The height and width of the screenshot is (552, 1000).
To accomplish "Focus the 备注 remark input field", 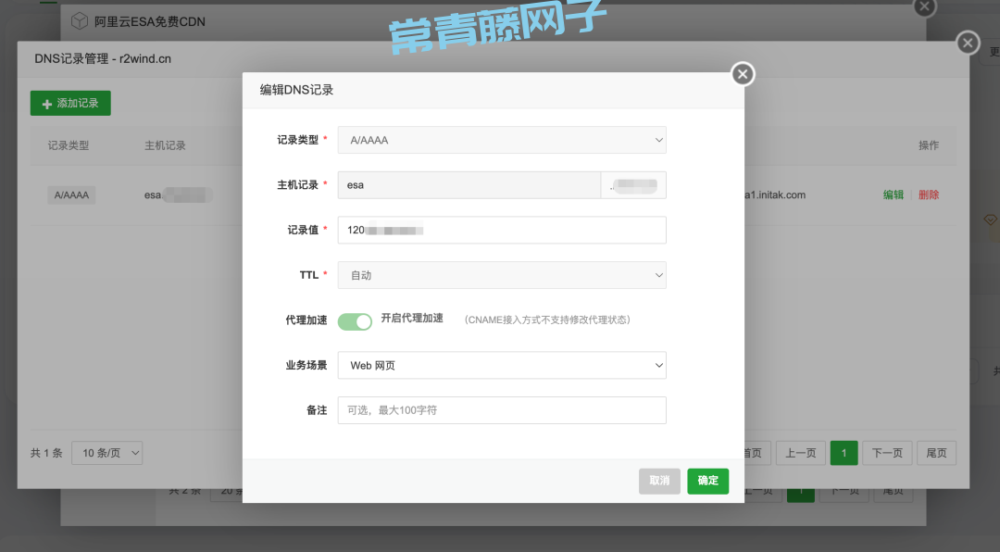I will pos(501,410).
